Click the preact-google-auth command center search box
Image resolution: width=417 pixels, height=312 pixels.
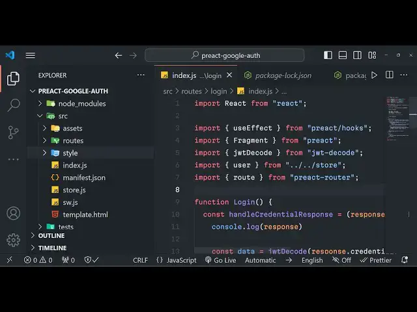pos(224,55)
